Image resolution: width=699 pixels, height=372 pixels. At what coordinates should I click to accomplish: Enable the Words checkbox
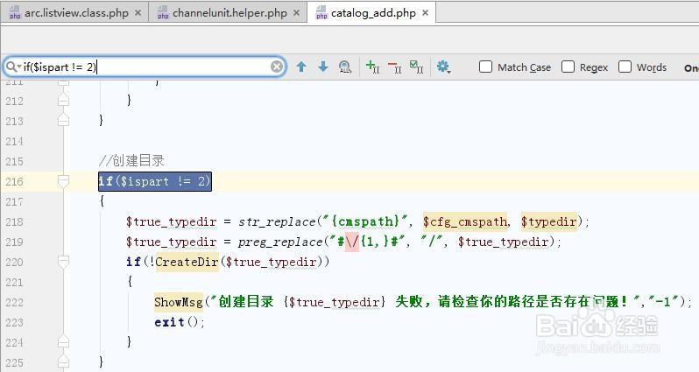(625, 67)
